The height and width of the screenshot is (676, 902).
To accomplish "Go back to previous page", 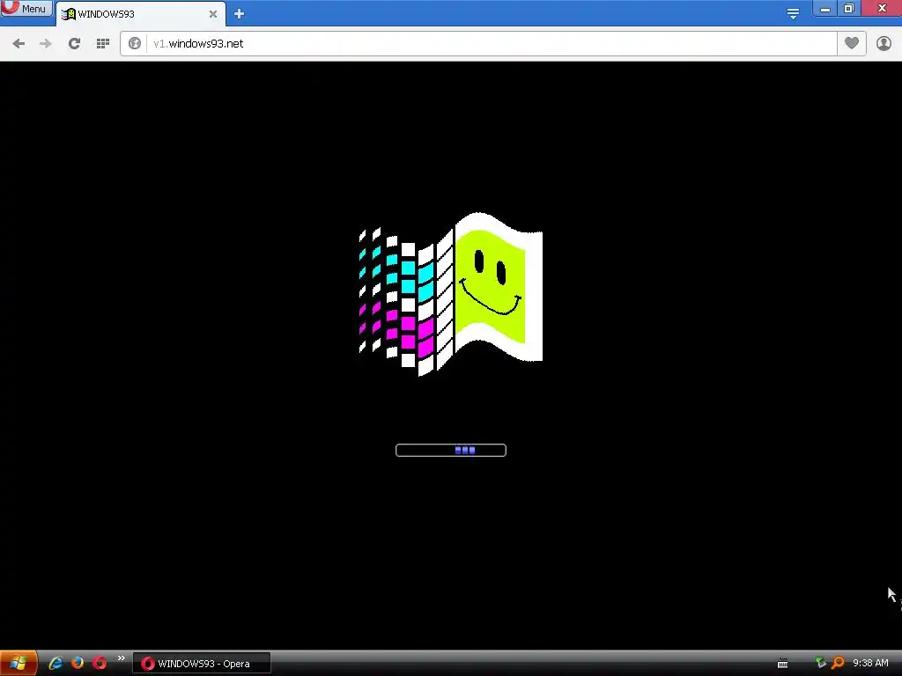I will [x=18, y=44].
